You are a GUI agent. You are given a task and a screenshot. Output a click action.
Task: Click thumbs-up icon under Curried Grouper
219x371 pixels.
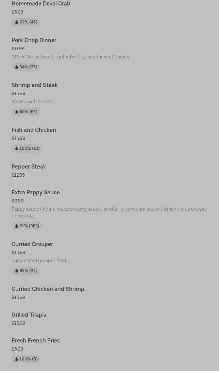pos(16,271)
